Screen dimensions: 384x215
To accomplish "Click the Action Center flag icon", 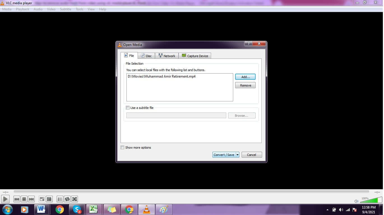I will point(355,210).
